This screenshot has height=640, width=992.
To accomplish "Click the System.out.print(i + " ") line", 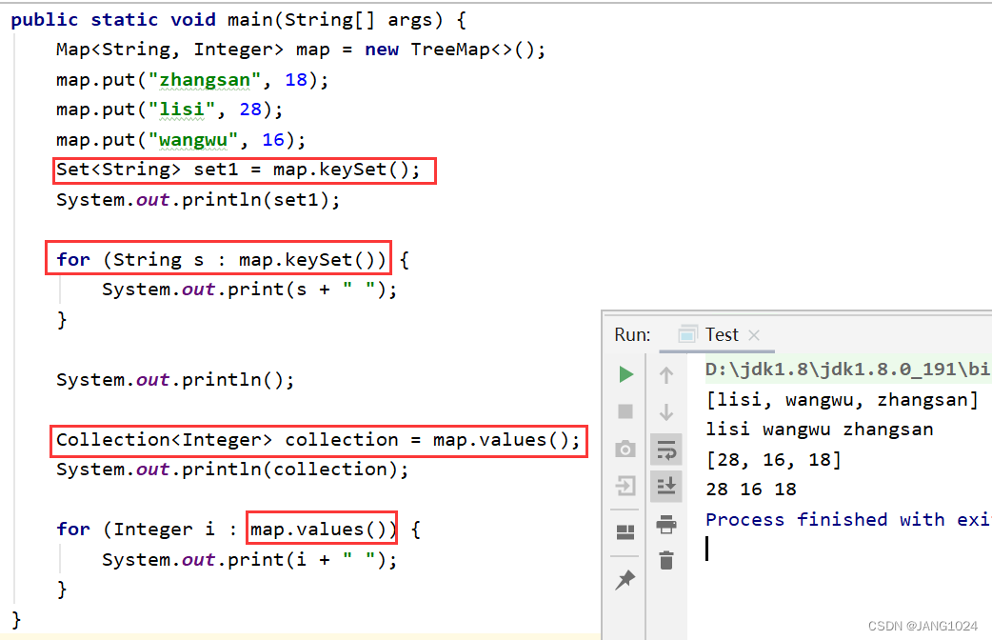I will pos(249,560).
